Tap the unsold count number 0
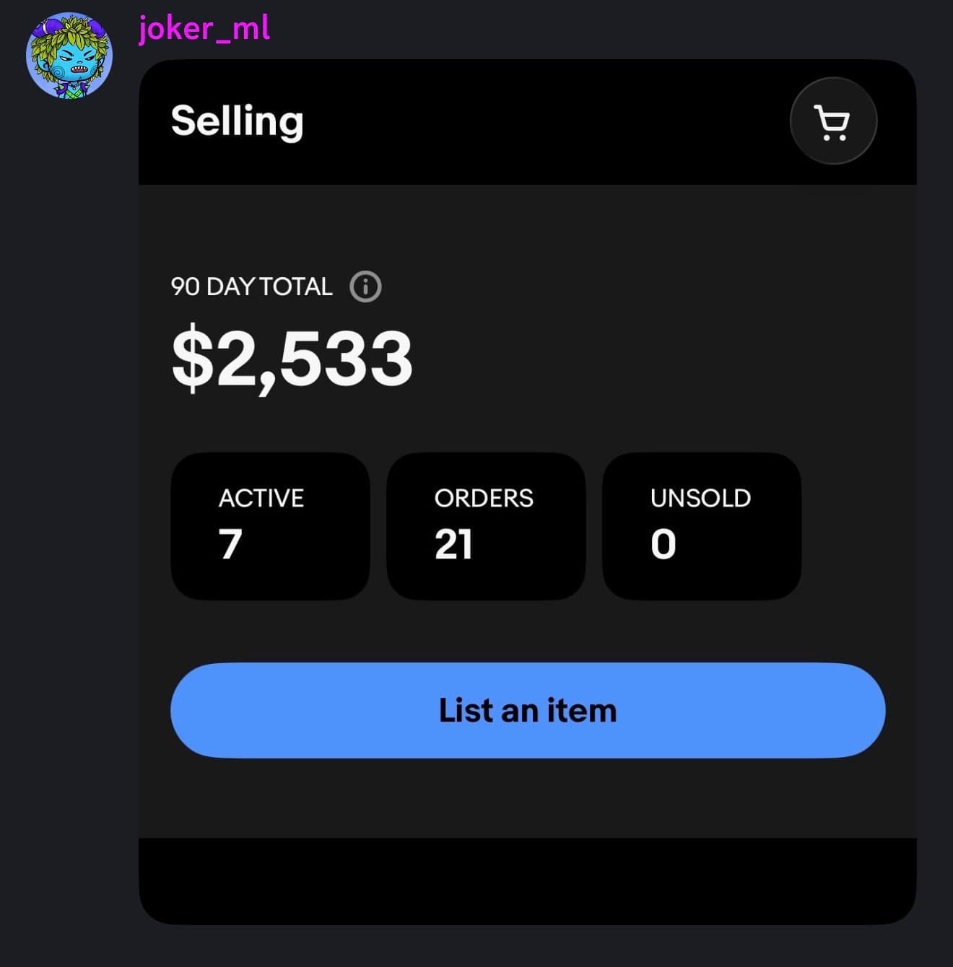This screenshot has height=967, width=953. coord(663,544)
